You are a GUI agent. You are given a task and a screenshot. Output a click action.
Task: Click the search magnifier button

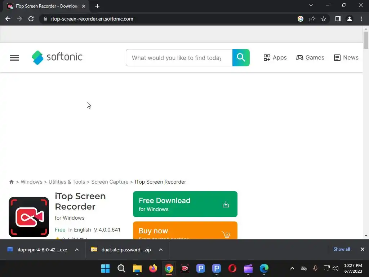241,58
